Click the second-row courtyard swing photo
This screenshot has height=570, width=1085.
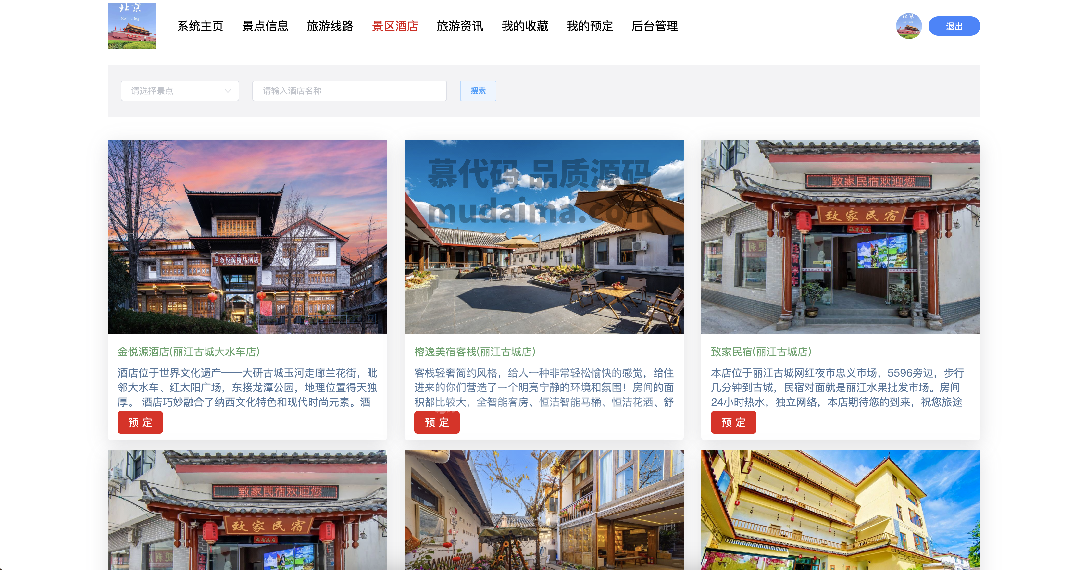click(x=544, y=510)
